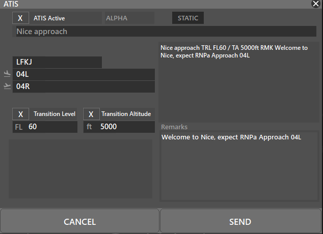Viewport: 323px width, 234px height.
Task: Click the ATIS window title
Action: tap(11, 4)
